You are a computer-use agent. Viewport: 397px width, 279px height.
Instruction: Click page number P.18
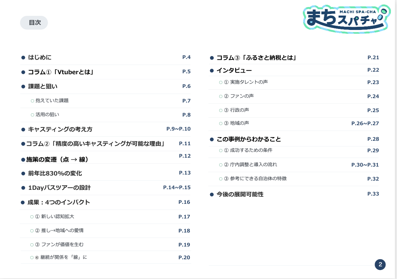tap(184, 231)
